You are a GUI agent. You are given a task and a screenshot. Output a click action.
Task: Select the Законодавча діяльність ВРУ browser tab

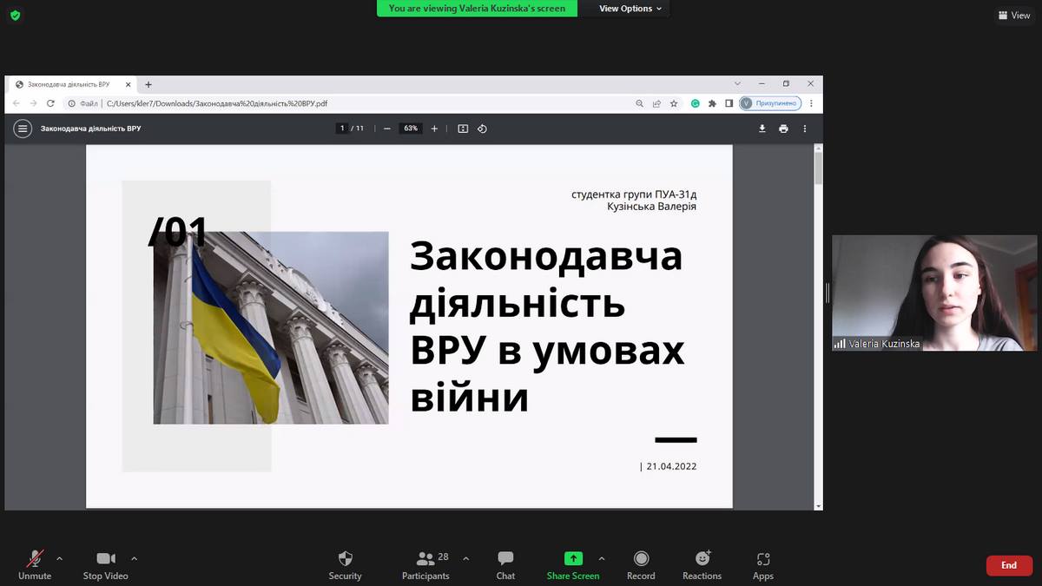[x=69, y=84]
